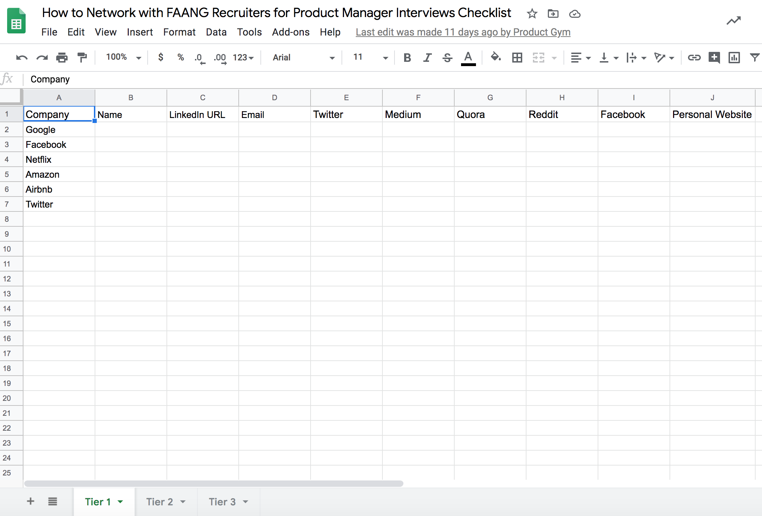Open the Data menu

[216, 32]
